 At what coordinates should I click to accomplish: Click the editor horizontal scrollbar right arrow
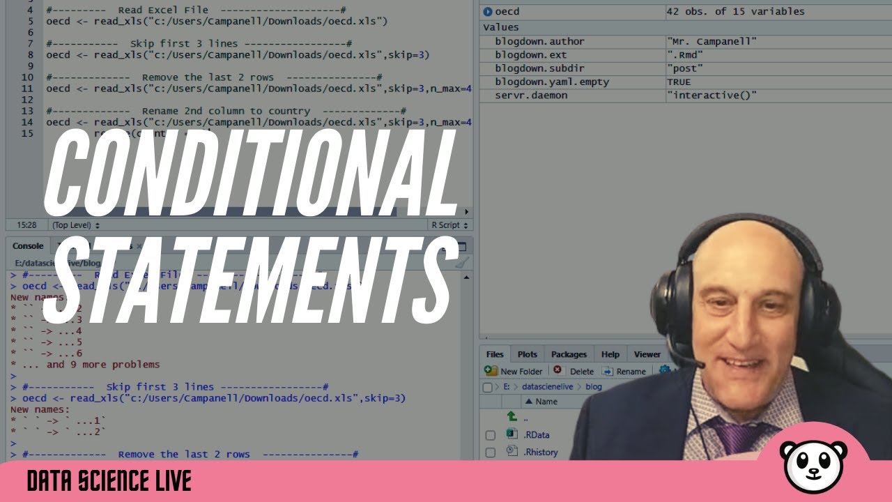coord(466,212)
